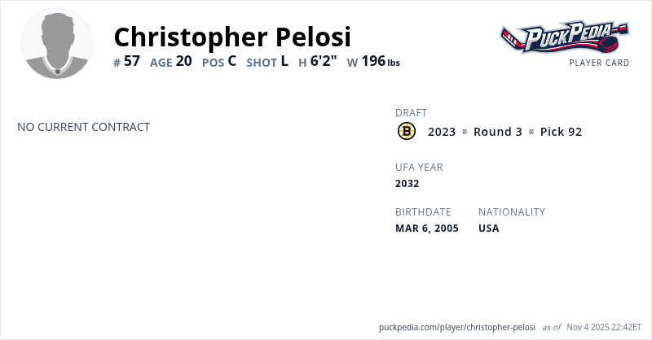The width and height of the screenshot is (652, 340).
Task: Click the player avatar silhouette
Action: pyautogui.click(x=56, y=44)
